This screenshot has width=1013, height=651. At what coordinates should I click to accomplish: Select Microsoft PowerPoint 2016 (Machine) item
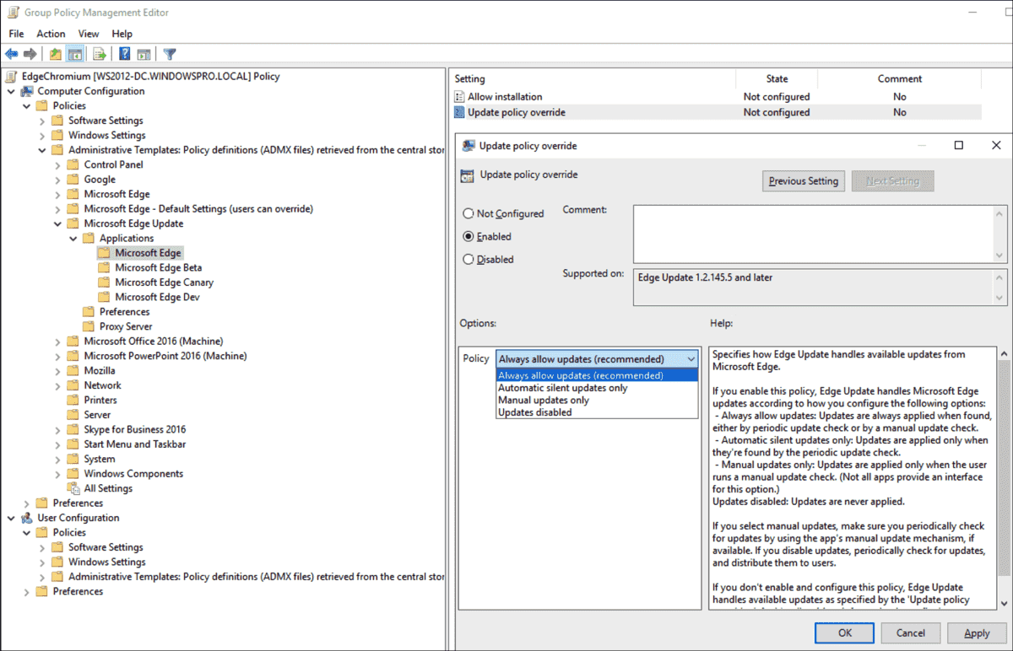(165, 356)
